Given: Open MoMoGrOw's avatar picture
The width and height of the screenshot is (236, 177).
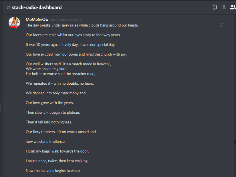Looking at the screenshot, I should 14,23.
